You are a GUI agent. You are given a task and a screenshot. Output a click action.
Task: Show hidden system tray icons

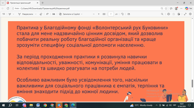tap(157, 105)
